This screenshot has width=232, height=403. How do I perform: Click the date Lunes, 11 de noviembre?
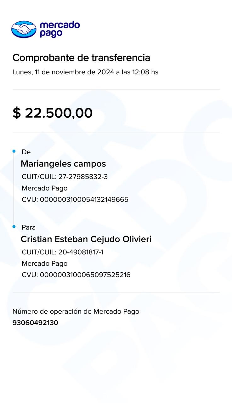54,72
